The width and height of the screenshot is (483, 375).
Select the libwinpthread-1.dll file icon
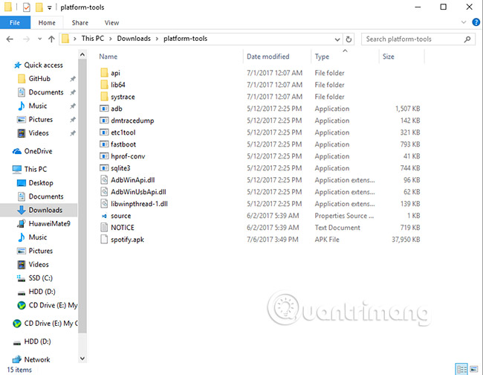click(104, 204)
